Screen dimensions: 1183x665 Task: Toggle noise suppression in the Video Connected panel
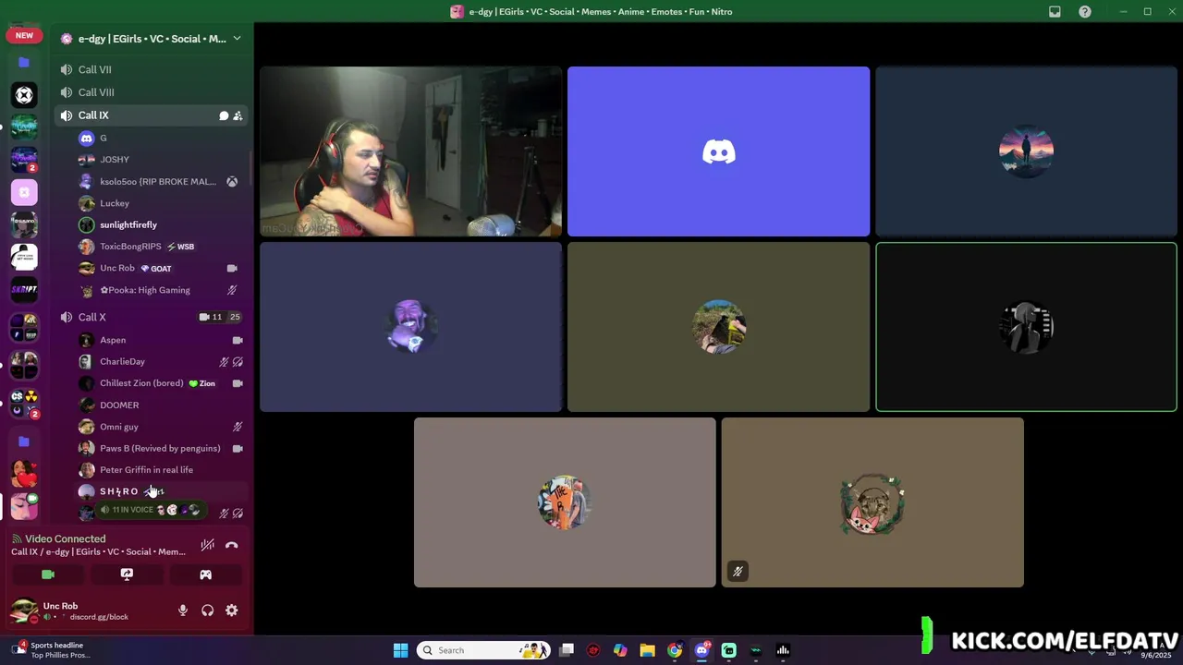pos(207,545)
